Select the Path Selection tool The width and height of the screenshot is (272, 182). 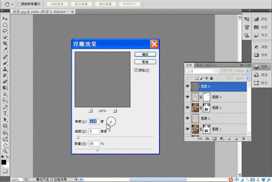tap(5, 120)
